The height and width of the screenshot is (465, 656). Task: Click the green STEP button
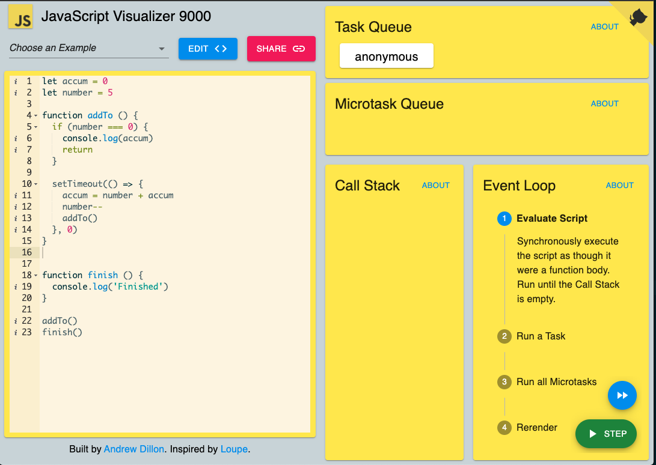606,434
